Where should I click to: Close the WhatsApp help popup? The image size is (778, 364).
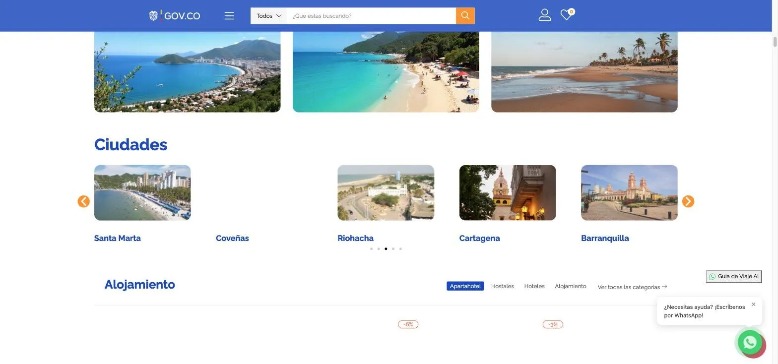(x=753, y=304)
